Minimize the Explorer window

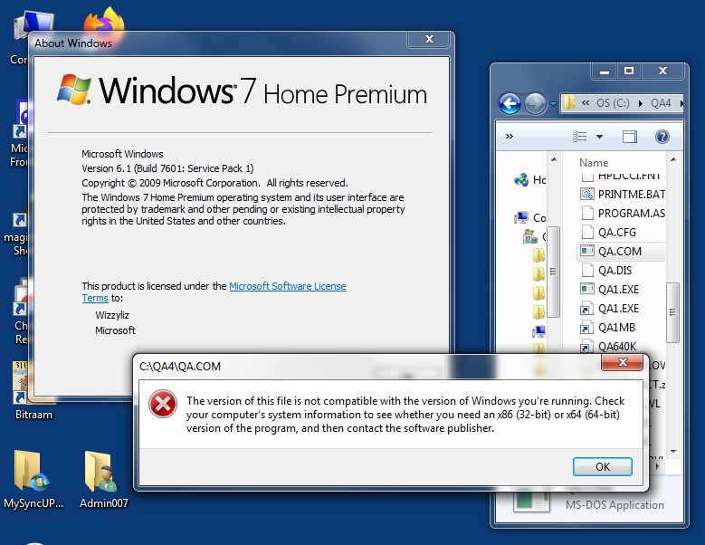[x=605, y=71]
